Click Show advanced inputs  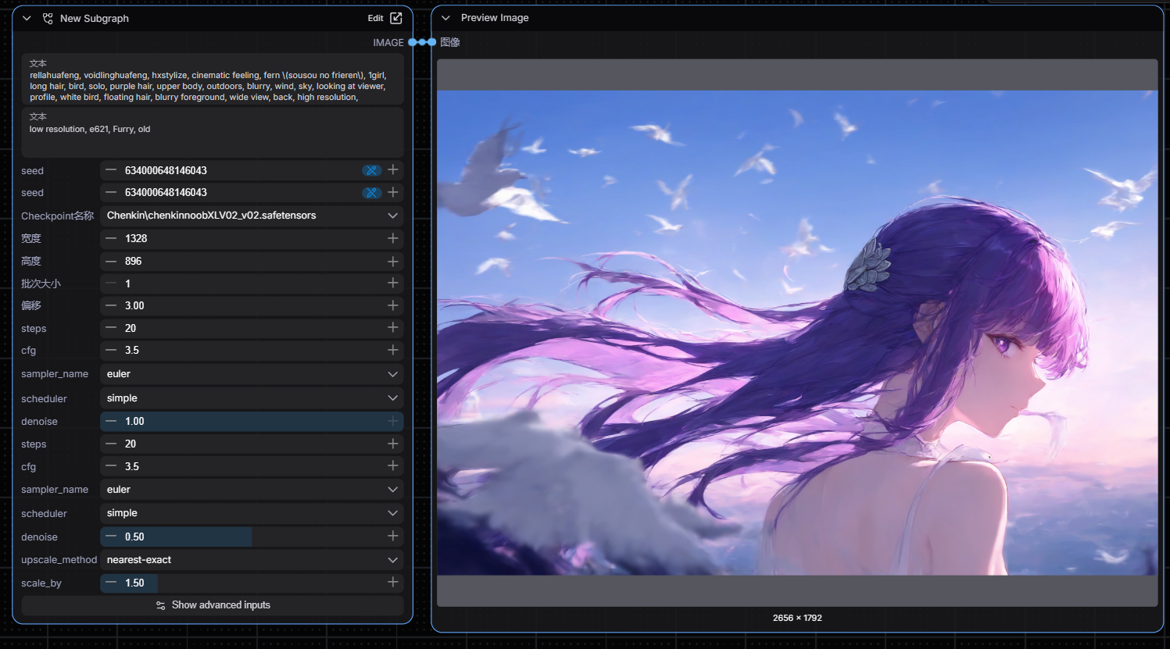pyautogui.click(x=213, y=605)
